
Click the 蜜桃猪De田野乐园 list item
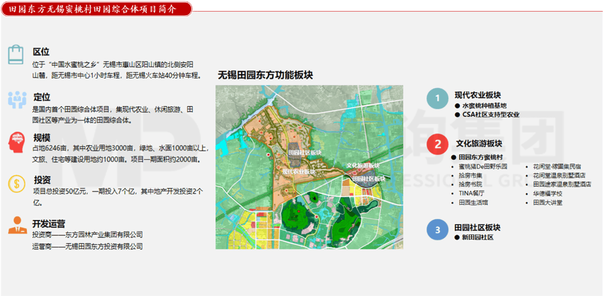tap(483, 166)
